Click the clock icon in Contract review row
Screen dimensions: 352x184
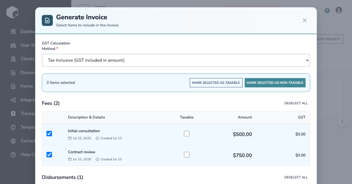(x=97, y=159)
